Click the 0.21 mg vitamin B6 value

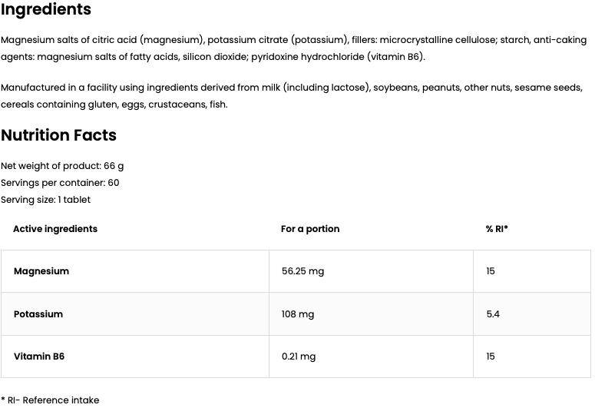(x=299, y=357)
